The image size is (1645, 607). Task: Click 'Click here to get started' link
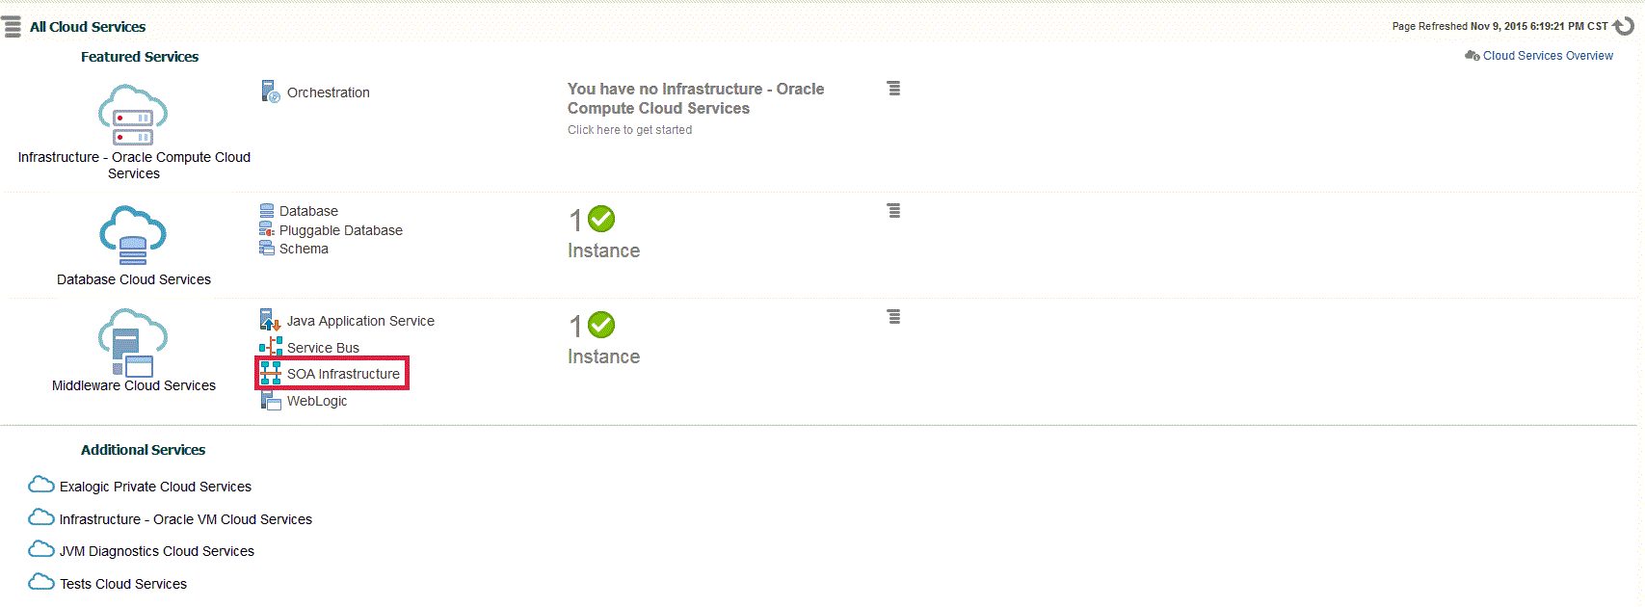coord(629,130)
